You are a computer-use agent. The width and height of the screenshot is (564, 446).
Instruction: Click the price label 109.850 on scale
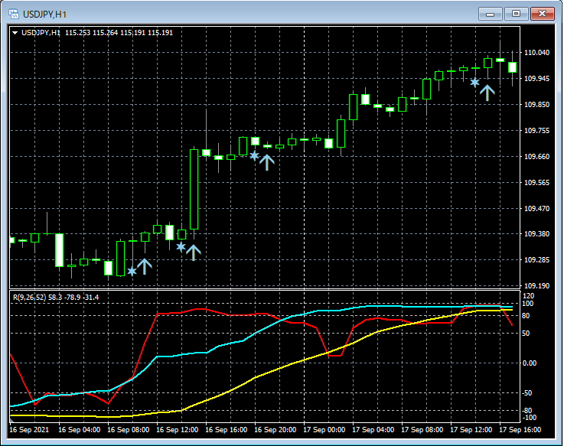point(536,105)
